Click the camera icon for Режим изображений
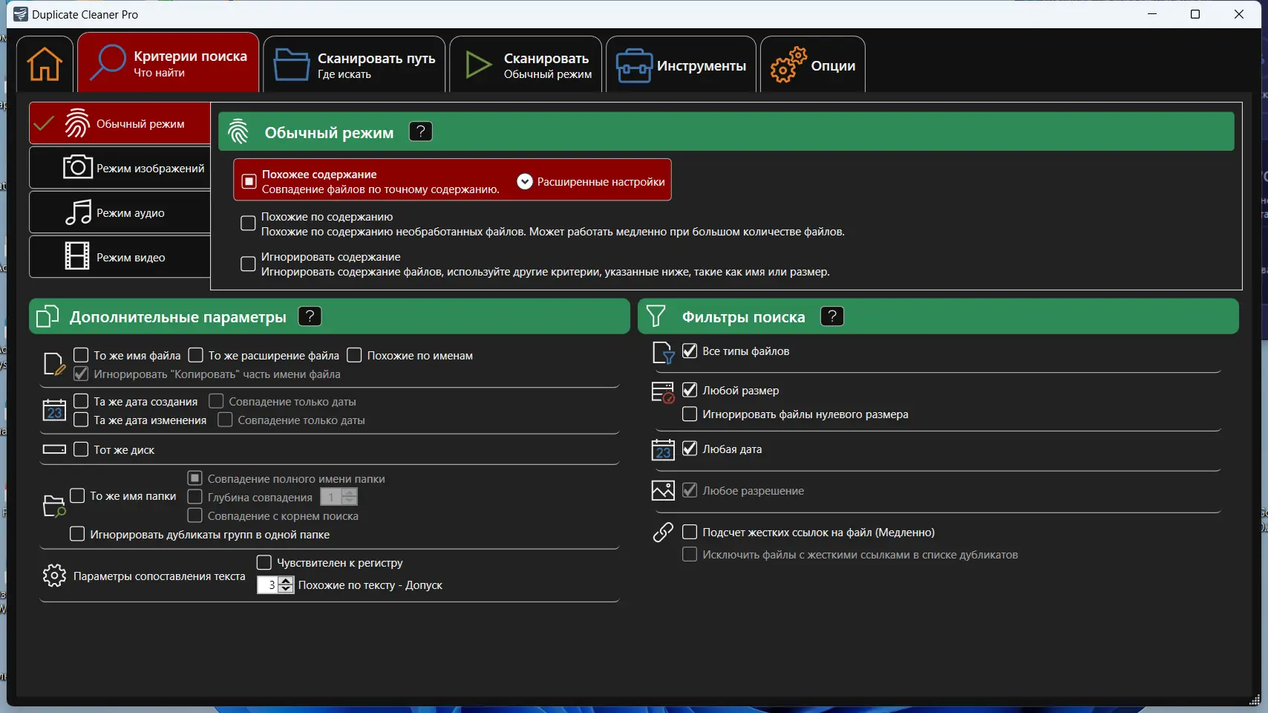 point(77,167)
